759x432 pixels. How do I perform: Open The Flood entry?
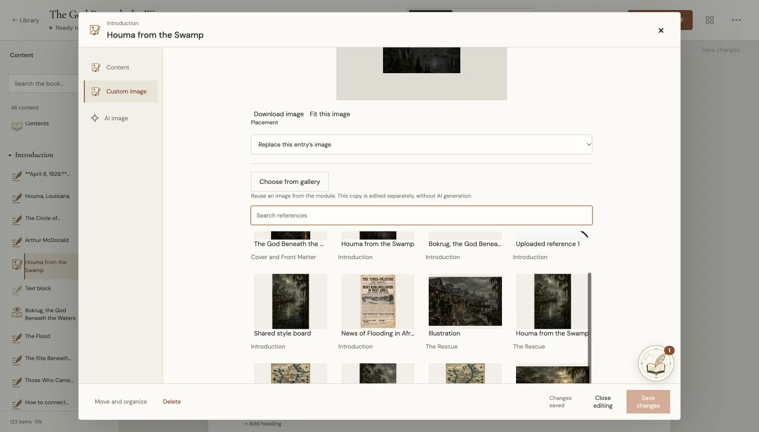click(x=38, y=337)
